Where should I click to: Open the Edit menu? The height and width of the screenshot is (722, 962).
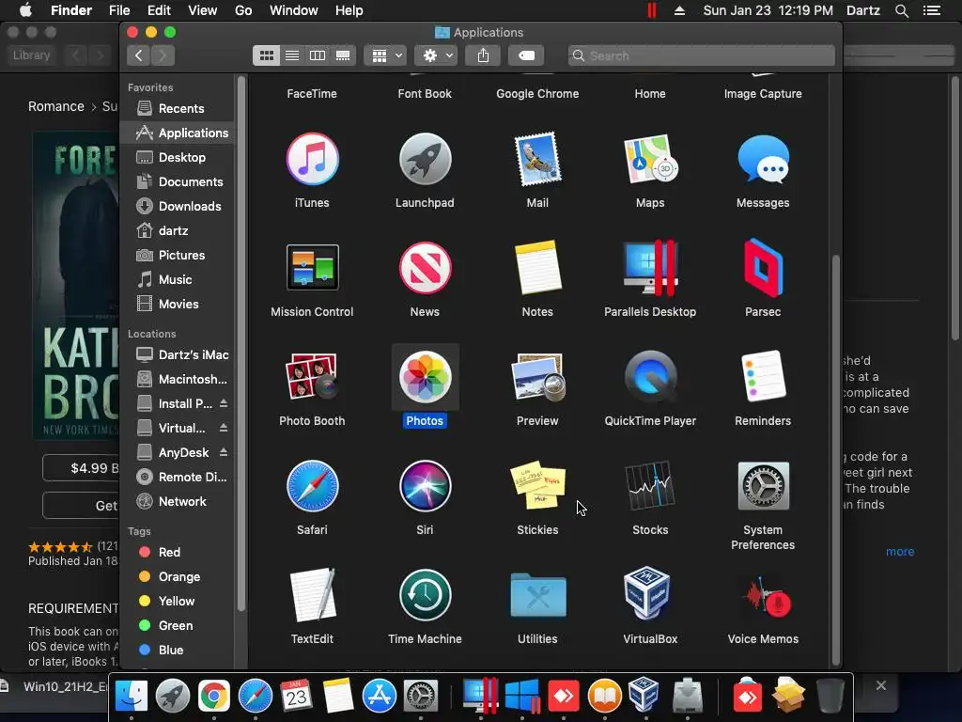[x=159, y=10]
